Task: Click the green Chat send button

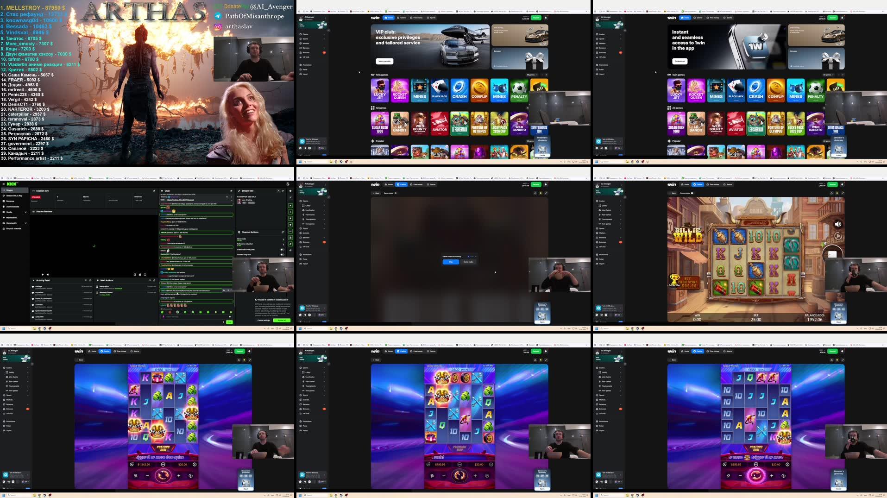Action: [x=229, y=322]
